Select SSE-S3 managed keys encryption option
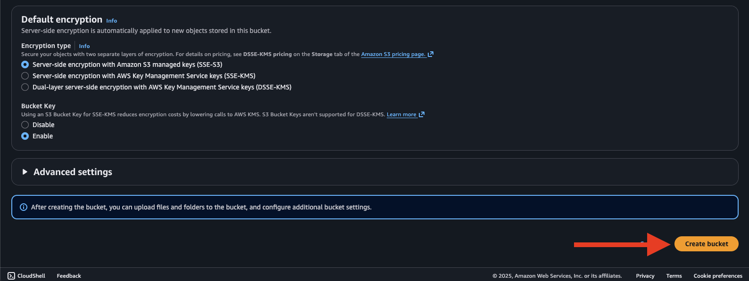749x281 pixels. point(25,64)
